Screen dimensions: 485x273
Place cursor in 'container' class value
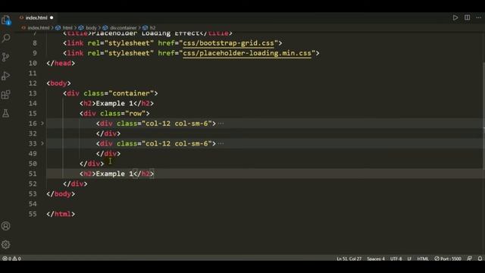[131, 93]
